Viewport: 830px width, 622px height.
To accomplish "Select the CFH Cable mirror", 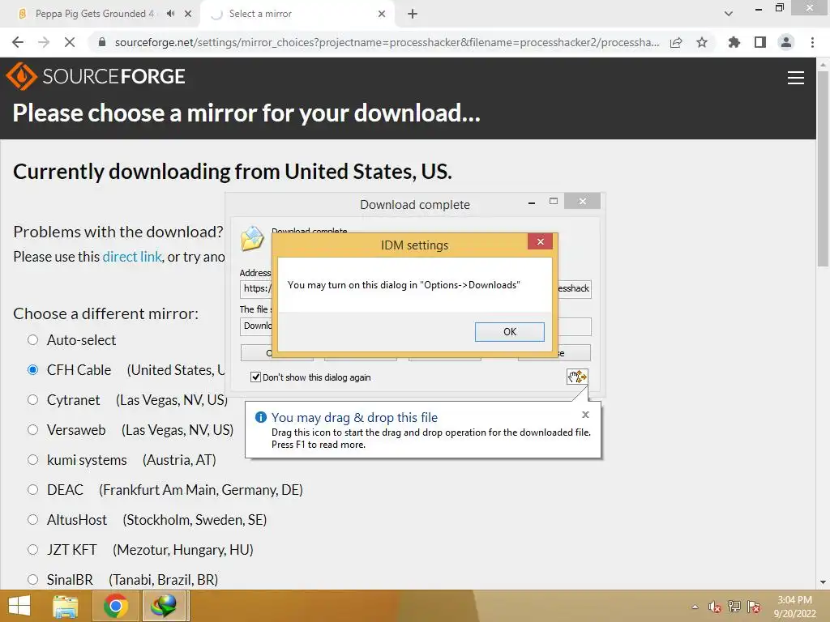I will [x=32, y=369].
